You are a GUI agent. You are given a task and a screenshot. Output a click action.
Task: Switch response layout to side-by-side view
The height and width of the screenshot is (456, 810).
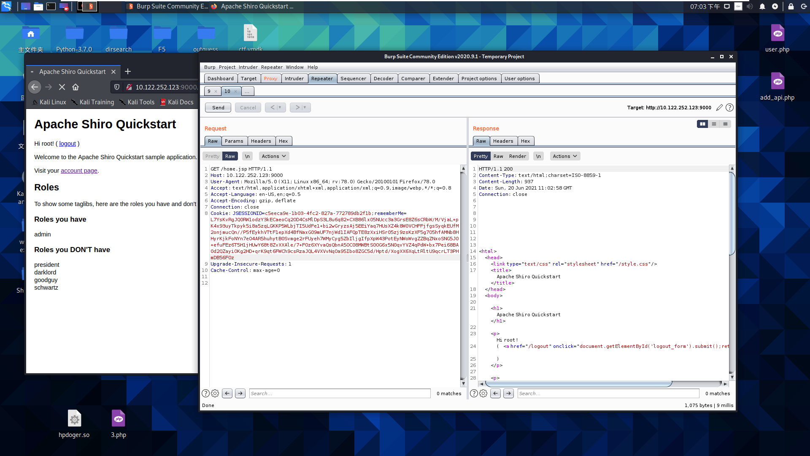[702, 124]
